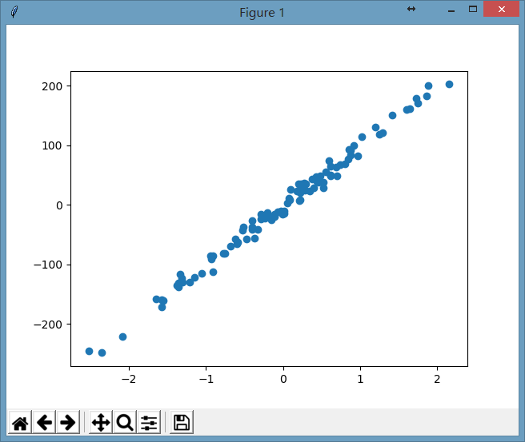Maximize the Figure 1 window
Viewport: 525px width, 442px height.
(473, 9)
